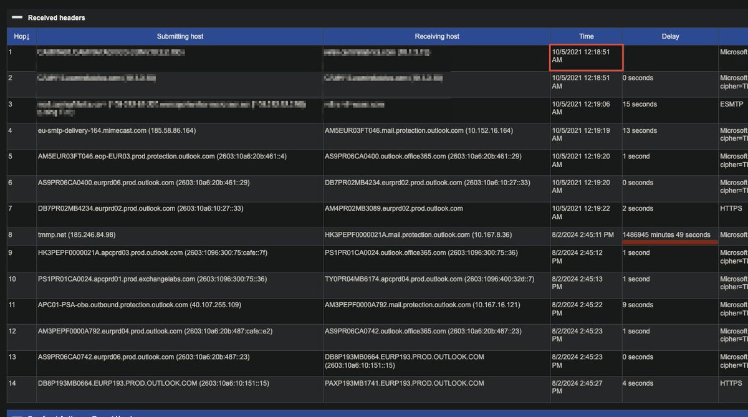This screenshot has height=417, width=748.
Task: Select hop 1 time 10/5/2021 12:18:51 AM
Action: pyautogui.click(x=585, y=57)
